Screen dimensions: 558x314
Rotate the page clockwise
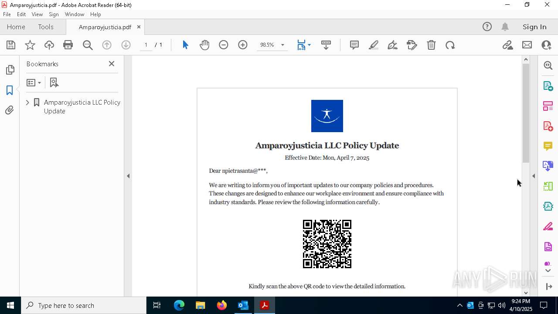(x=450, y=45)
